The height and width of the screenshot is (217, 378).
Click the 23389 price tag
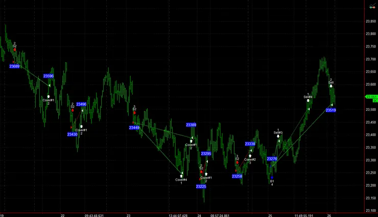(191, 125)
